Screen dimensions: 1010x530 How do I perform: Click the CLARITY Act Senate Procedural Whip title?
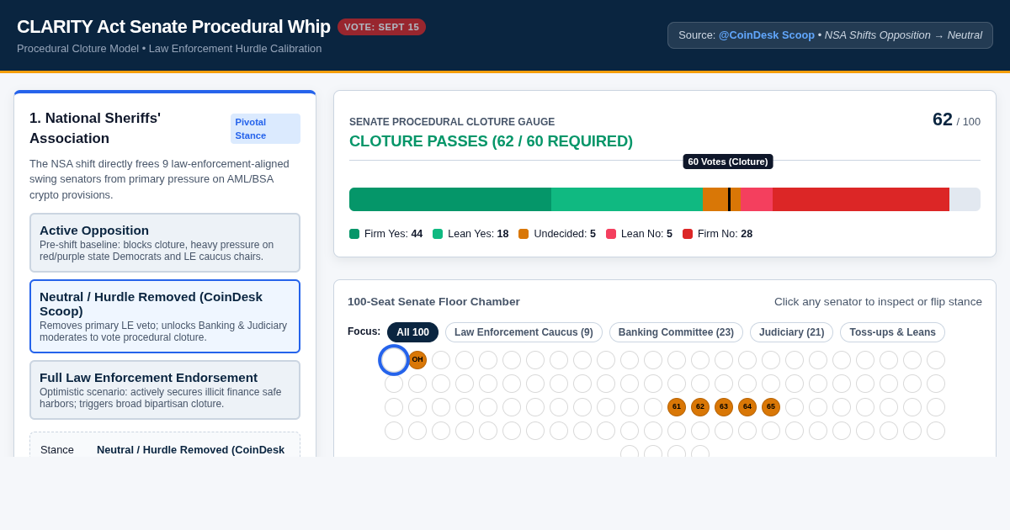[x=173, y=27]
